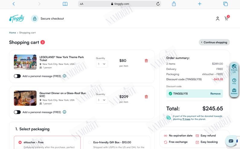The image size is (240, 149).
Task: Enable personal message for LEGOLAND ticket
Action: point(17,76)
